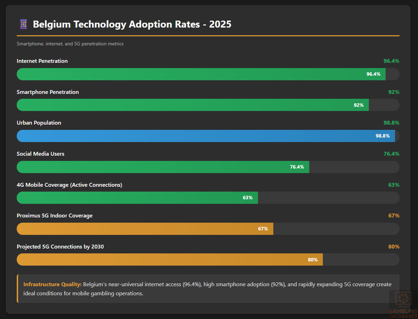The height and width of the screenshot is (319, 418).
Task: Click the Proximus 5G Indoor Coverage label
Action: tap(55, 216)
